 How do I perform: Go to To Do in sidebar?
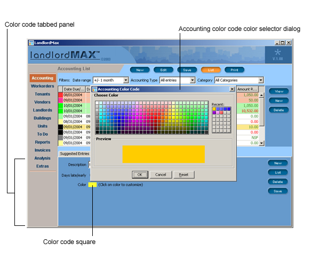(x=43, y=134)
